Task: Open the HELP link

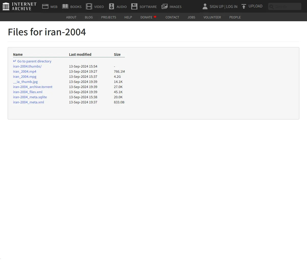Action: point(128,17)
